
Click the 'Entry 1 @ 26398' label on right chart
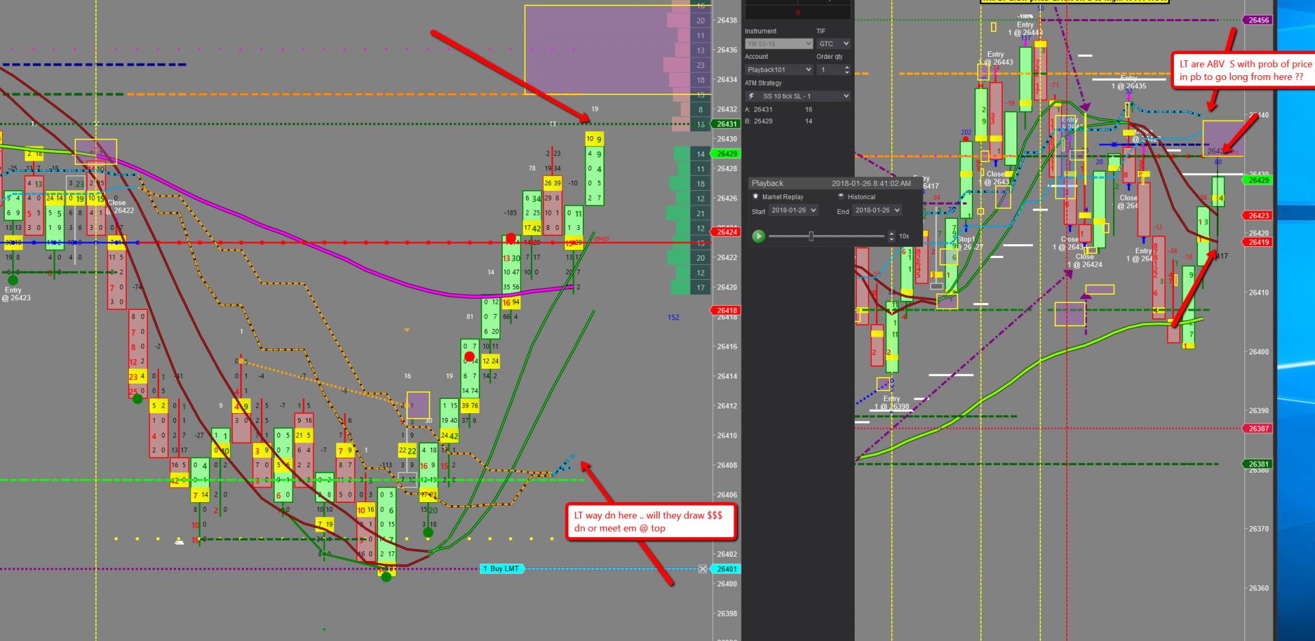tap(892, 403)
